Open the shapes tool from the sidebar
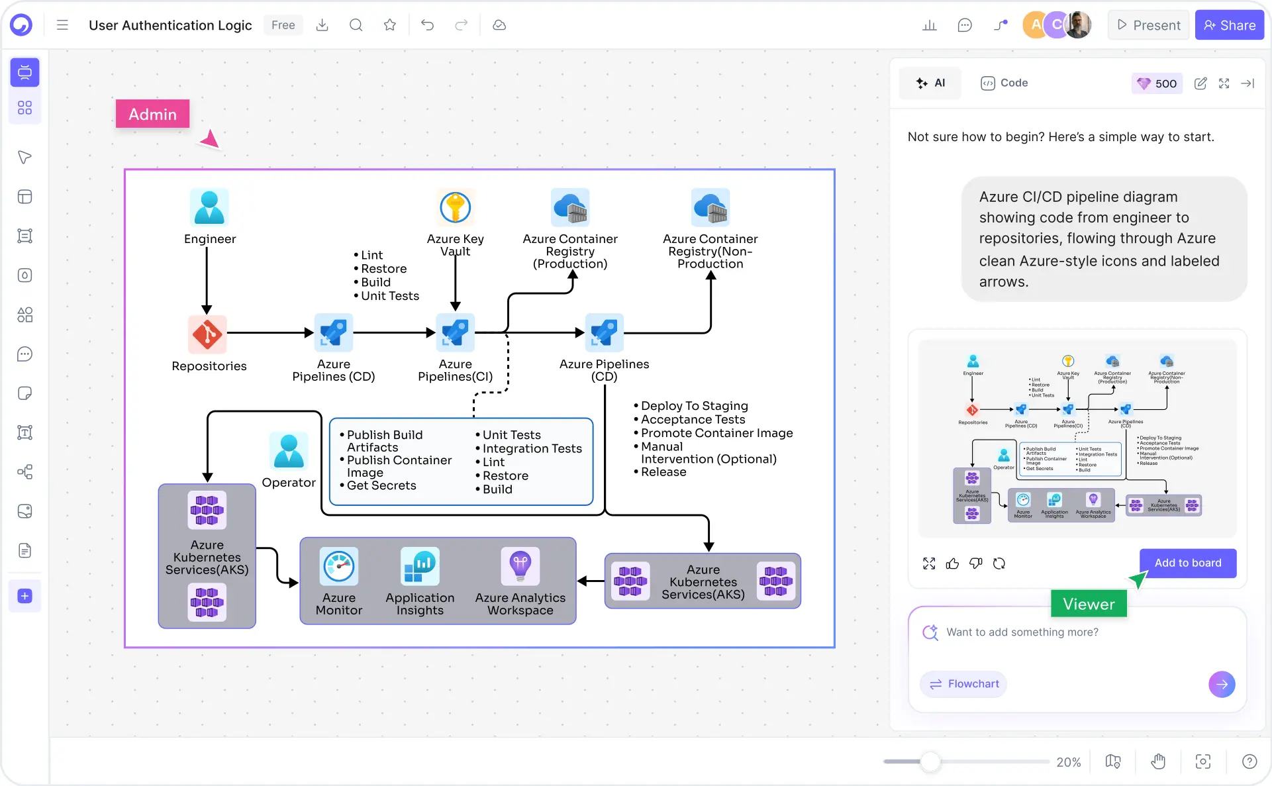 click(25, 315)
